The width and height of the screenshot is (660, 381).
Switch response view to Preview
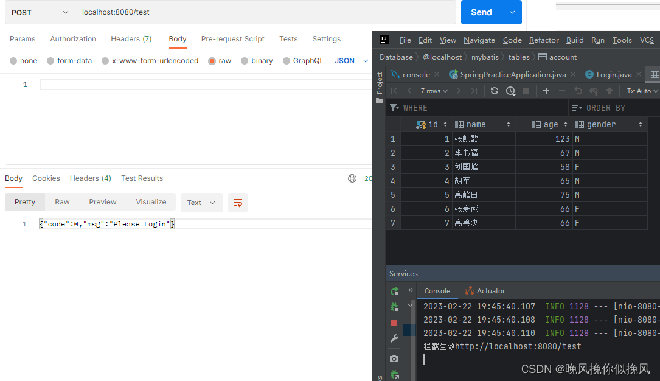pos(103,202)
